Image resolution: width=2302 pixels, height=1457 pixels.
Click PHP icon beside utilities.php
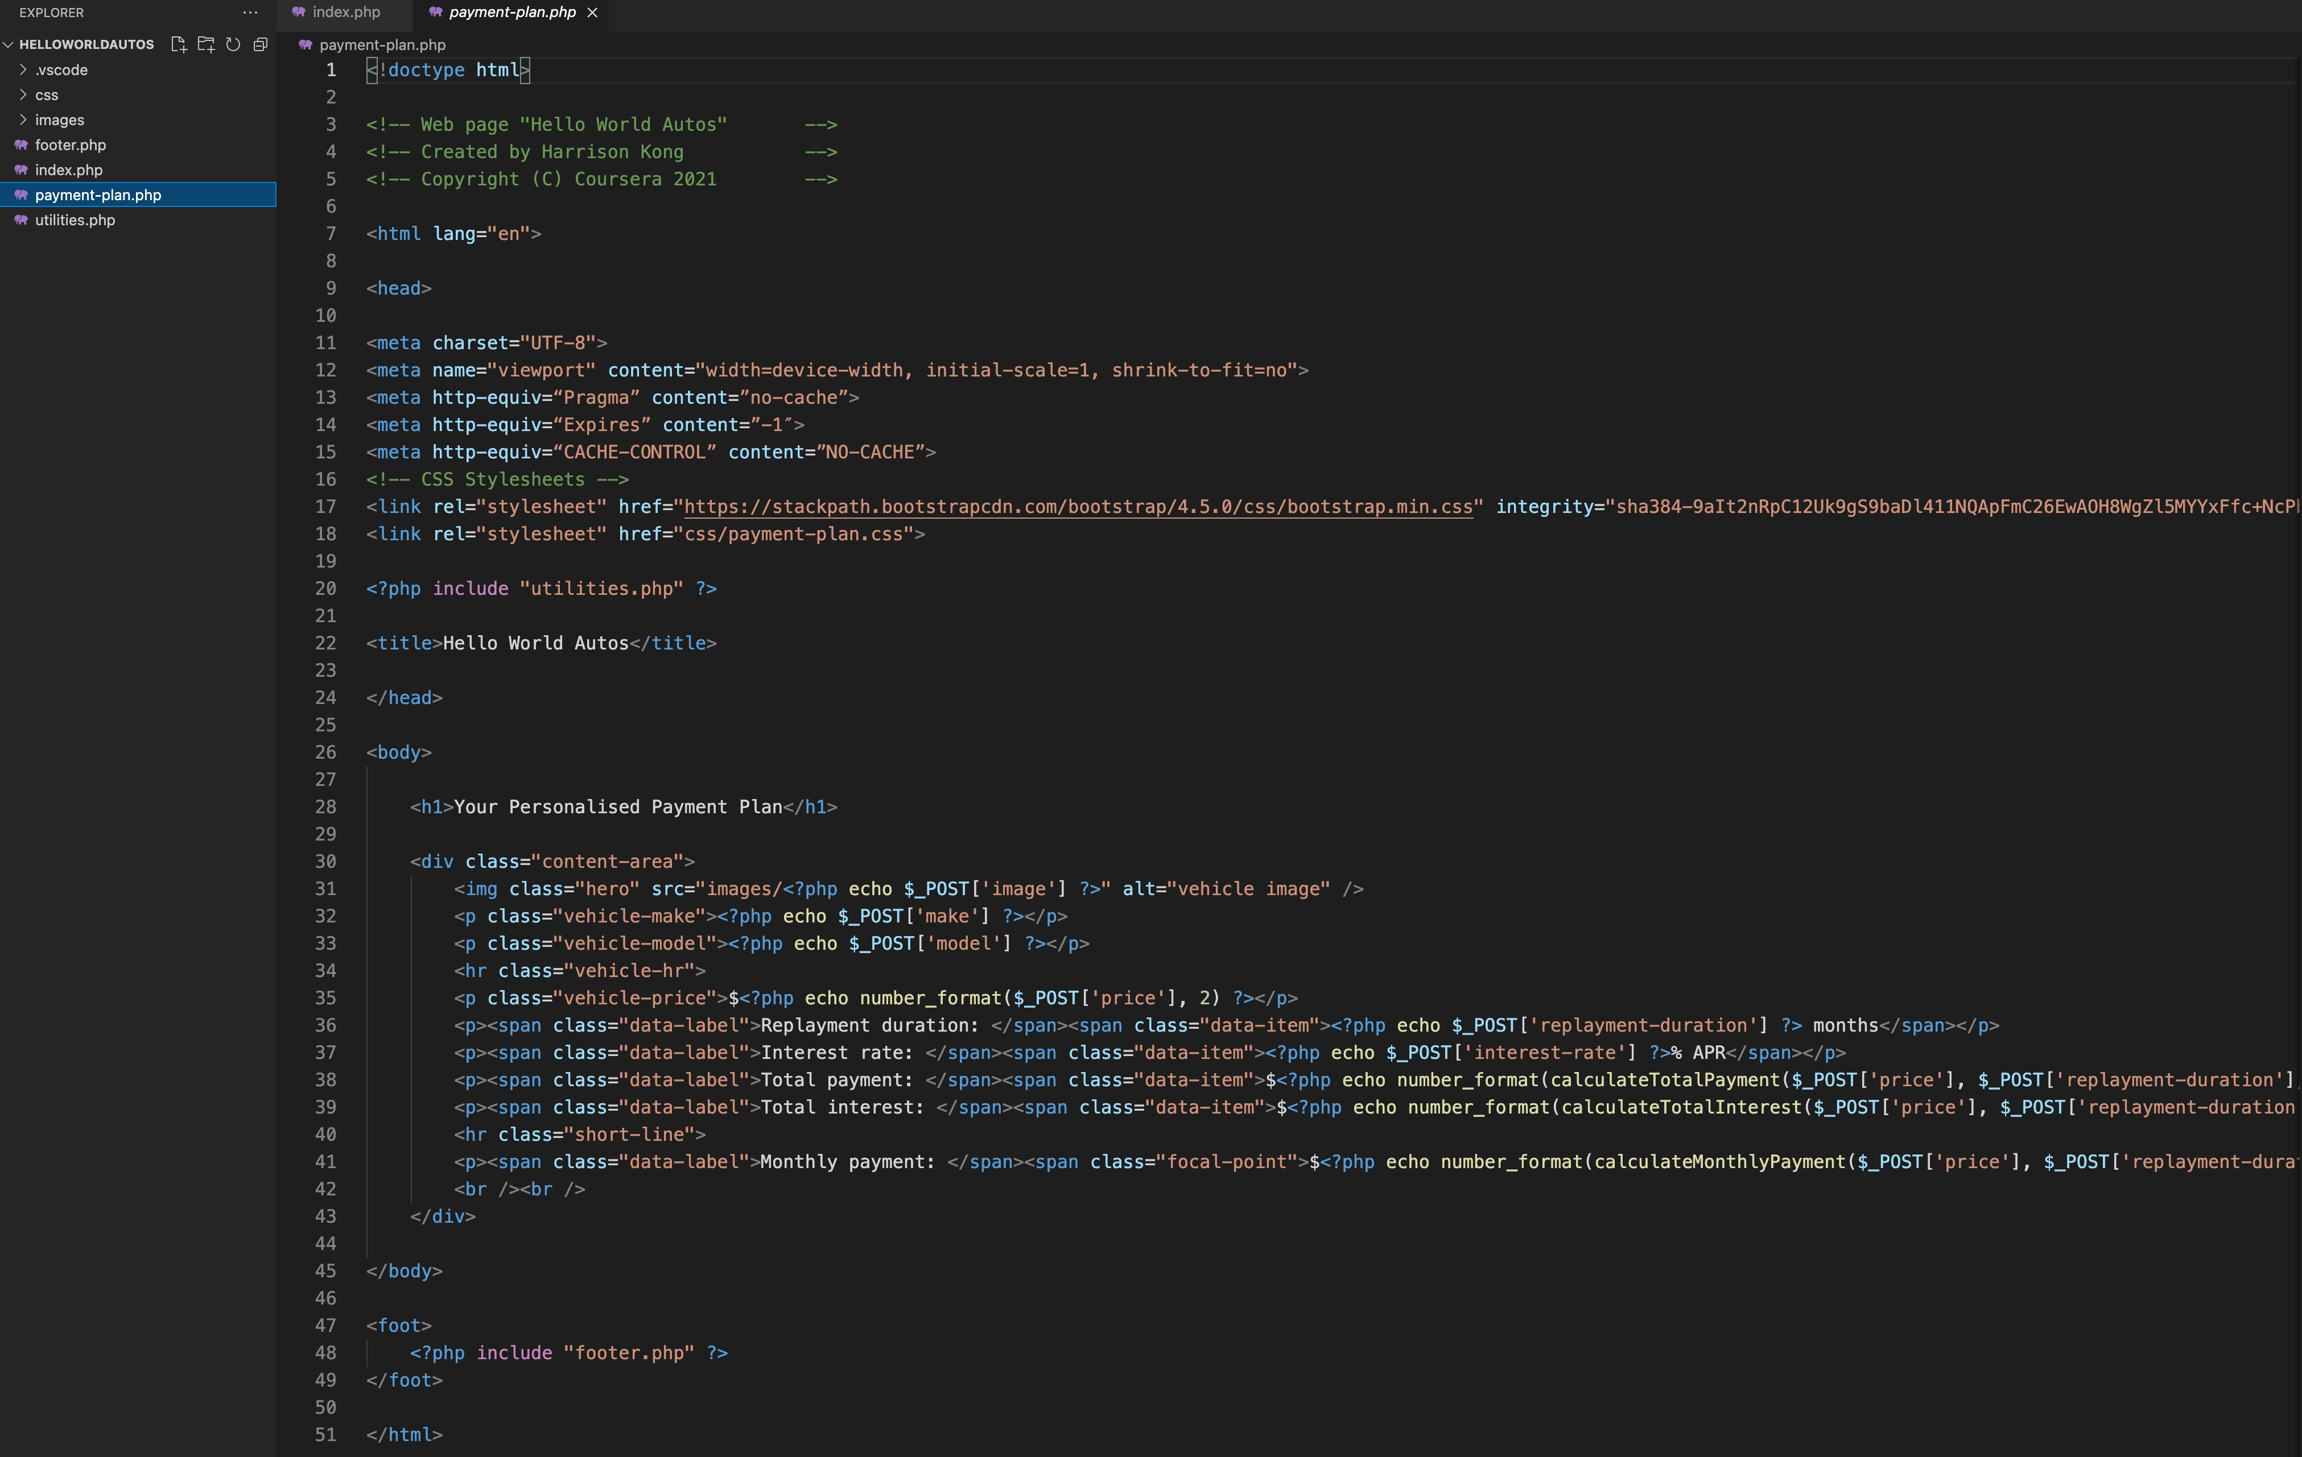(x=21, y=220)
